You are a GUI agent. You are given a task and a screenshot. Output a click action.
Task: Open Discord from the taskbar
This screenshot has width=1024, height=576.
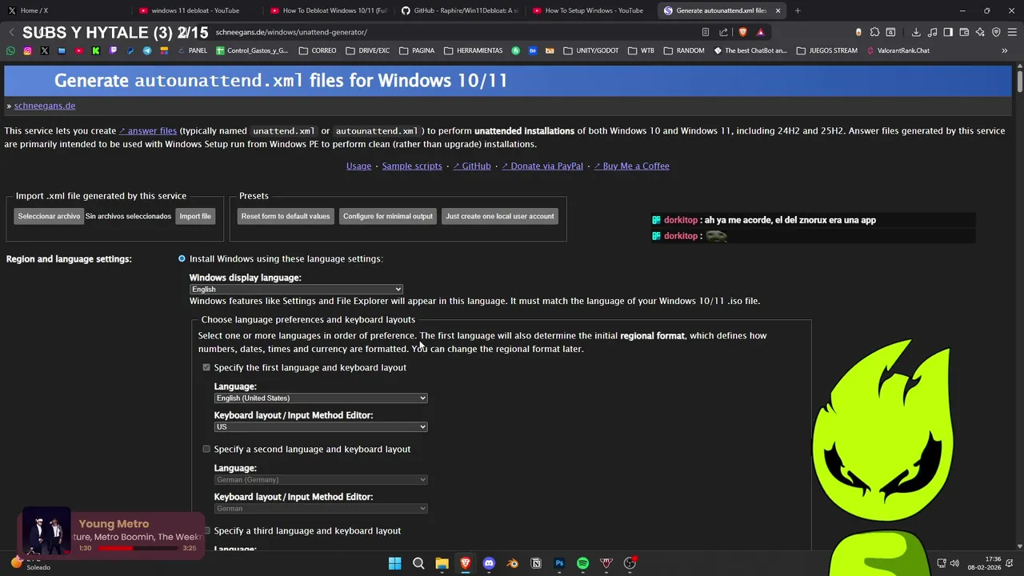point(489,563)
